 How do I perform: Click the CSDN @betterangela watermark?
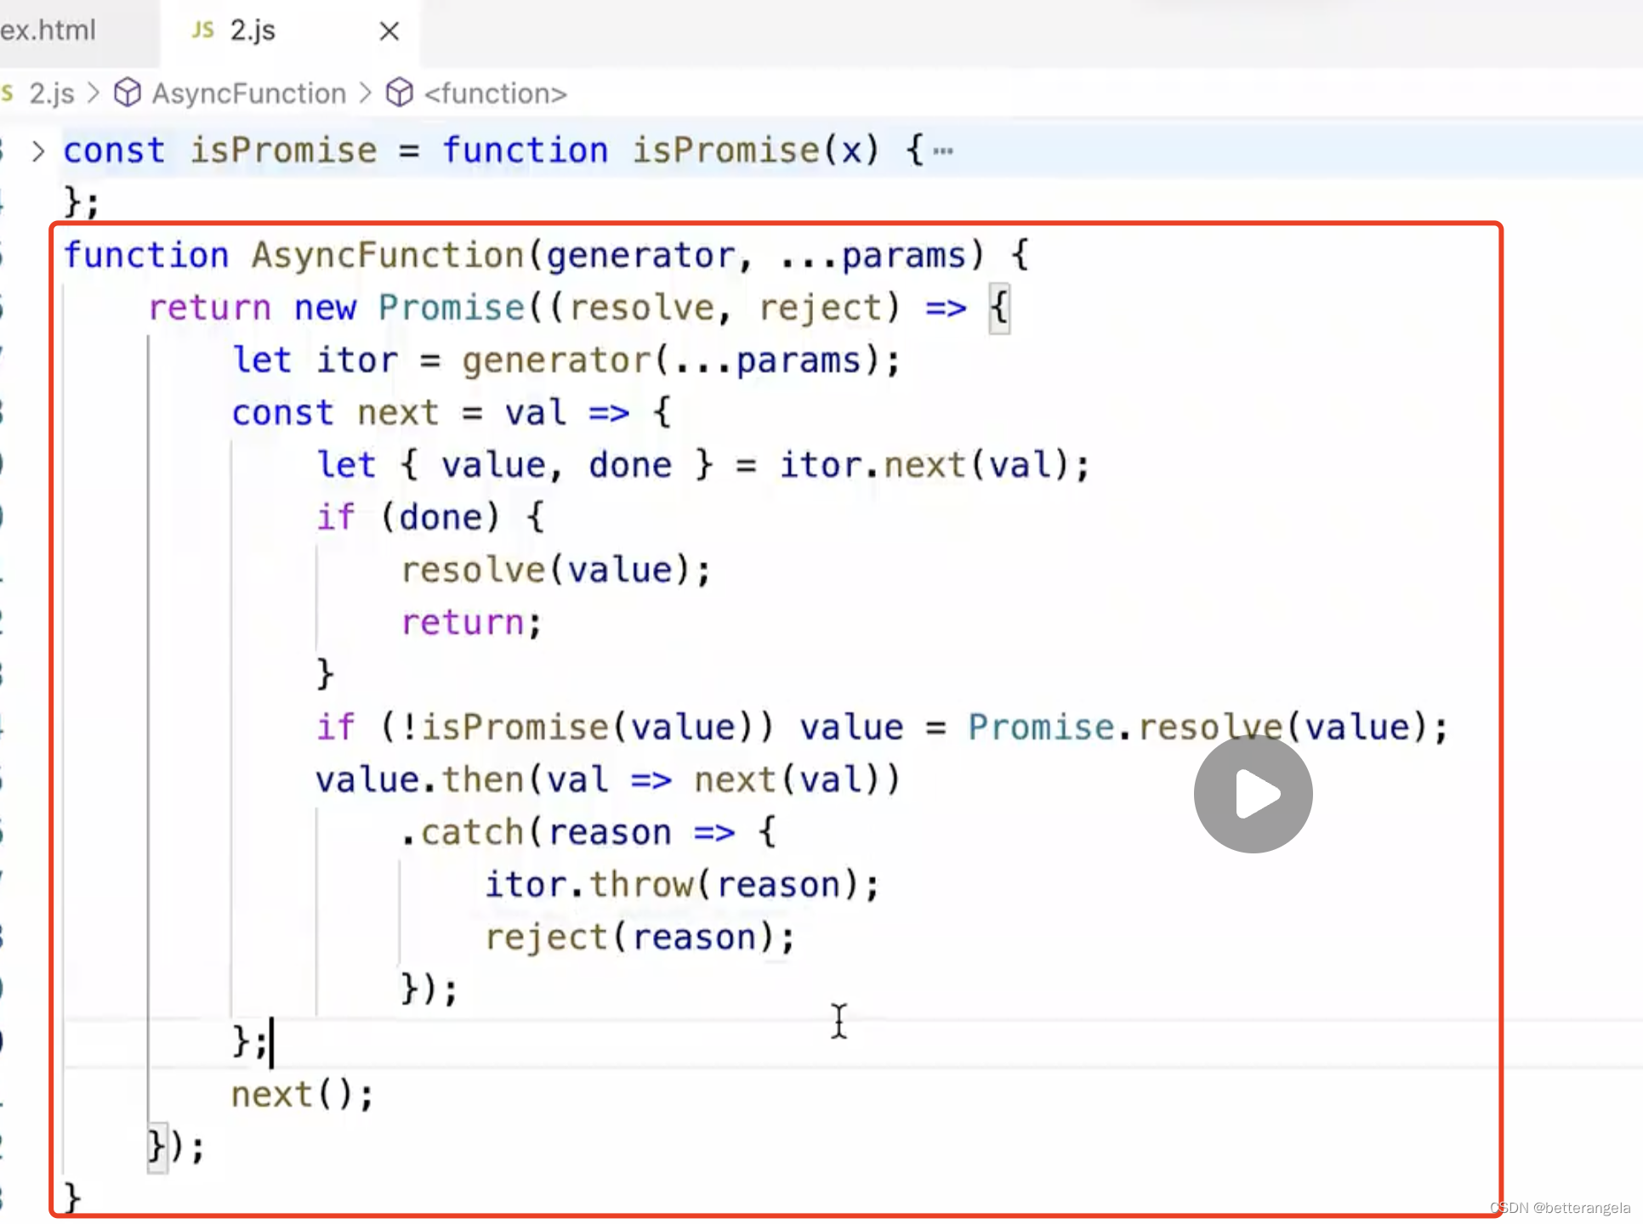coord(1560,1208)
